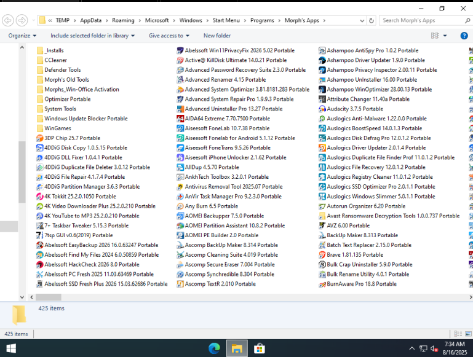Image resolution: width=473 pixels, height=357 pixels.
Task: Click AppData in the address path
Action: 91,20
